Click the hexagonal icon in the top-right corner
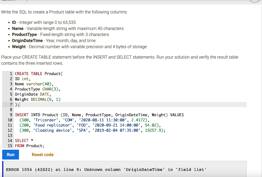The width and height of the screenshot is (262, 177). [254, 1]
